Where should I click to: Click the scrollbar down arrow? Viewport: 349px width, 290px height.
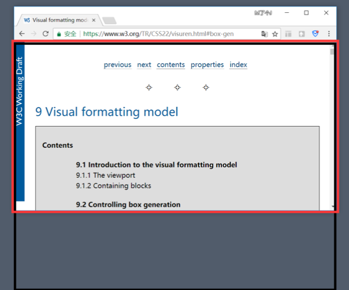[x=332, y=206]
